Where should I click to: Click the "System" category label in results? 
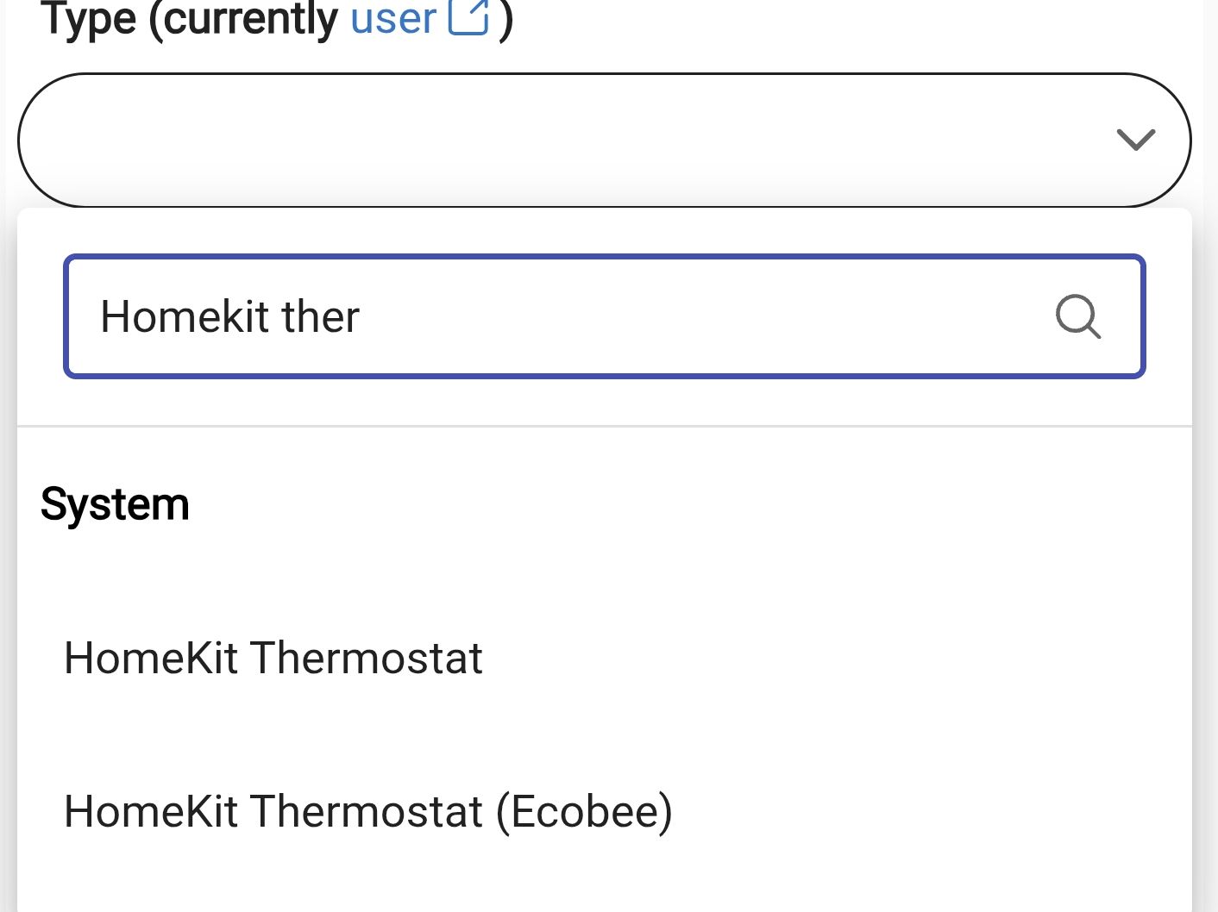[115, 504]
